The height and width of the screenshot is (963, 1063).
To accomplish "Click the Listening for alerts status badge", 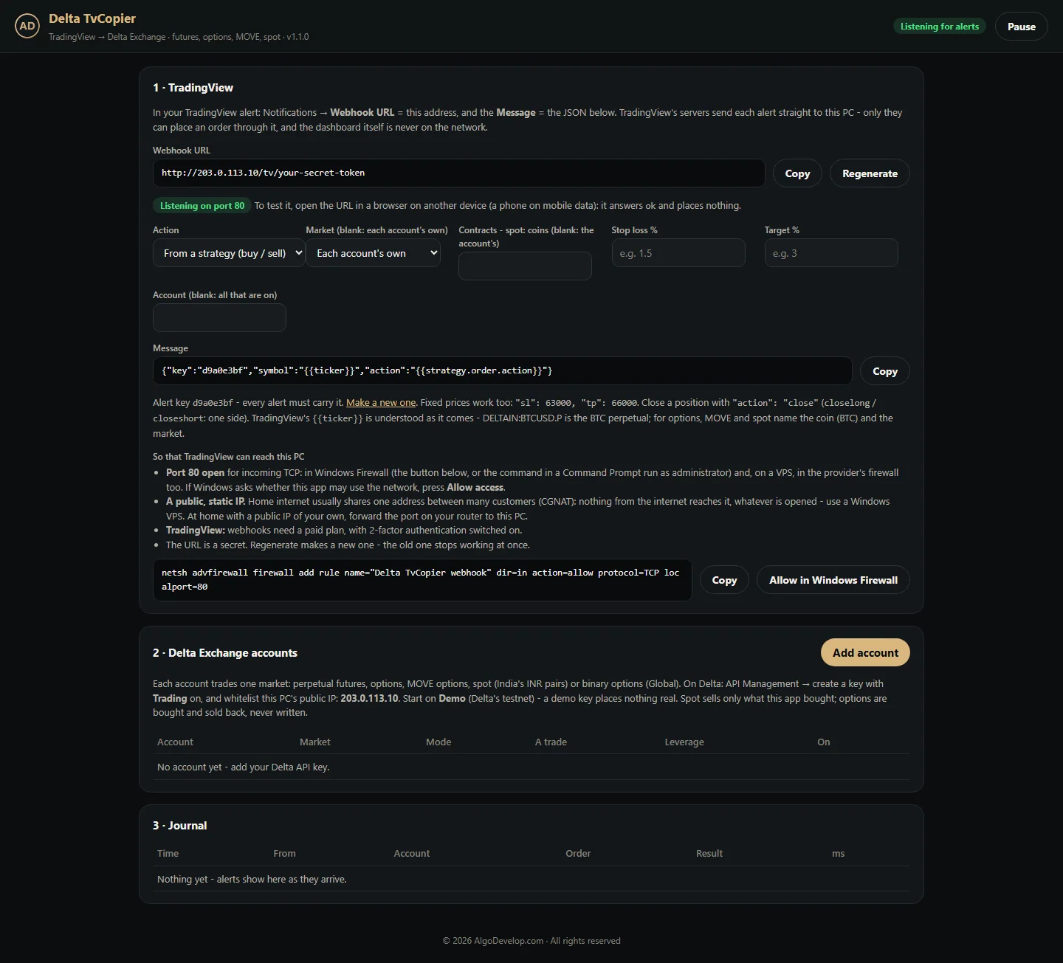I will click(939, 27).
